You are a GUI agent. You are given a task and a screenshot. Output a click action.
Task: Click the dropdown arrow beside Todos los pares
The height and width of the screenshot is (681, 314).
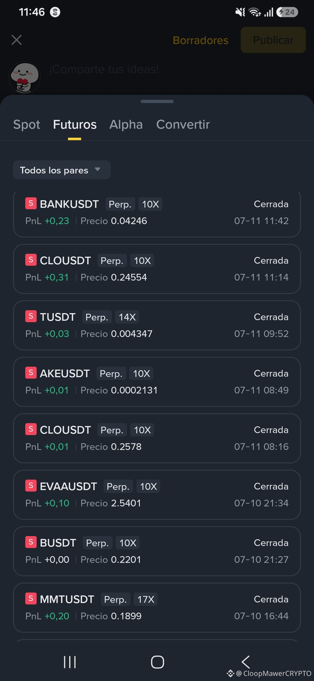98,169
